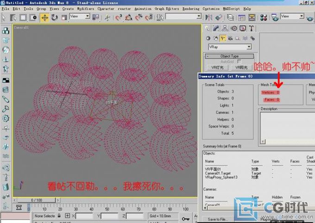The height and width of the screenshot is (223, 315).
Task: Open the Curve Editor toolbar icon
Action: click(x=242, y=18)
